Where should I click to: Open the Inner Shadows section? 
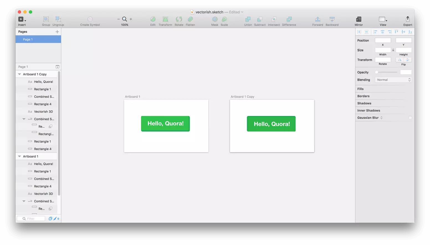tap(368, 110)
